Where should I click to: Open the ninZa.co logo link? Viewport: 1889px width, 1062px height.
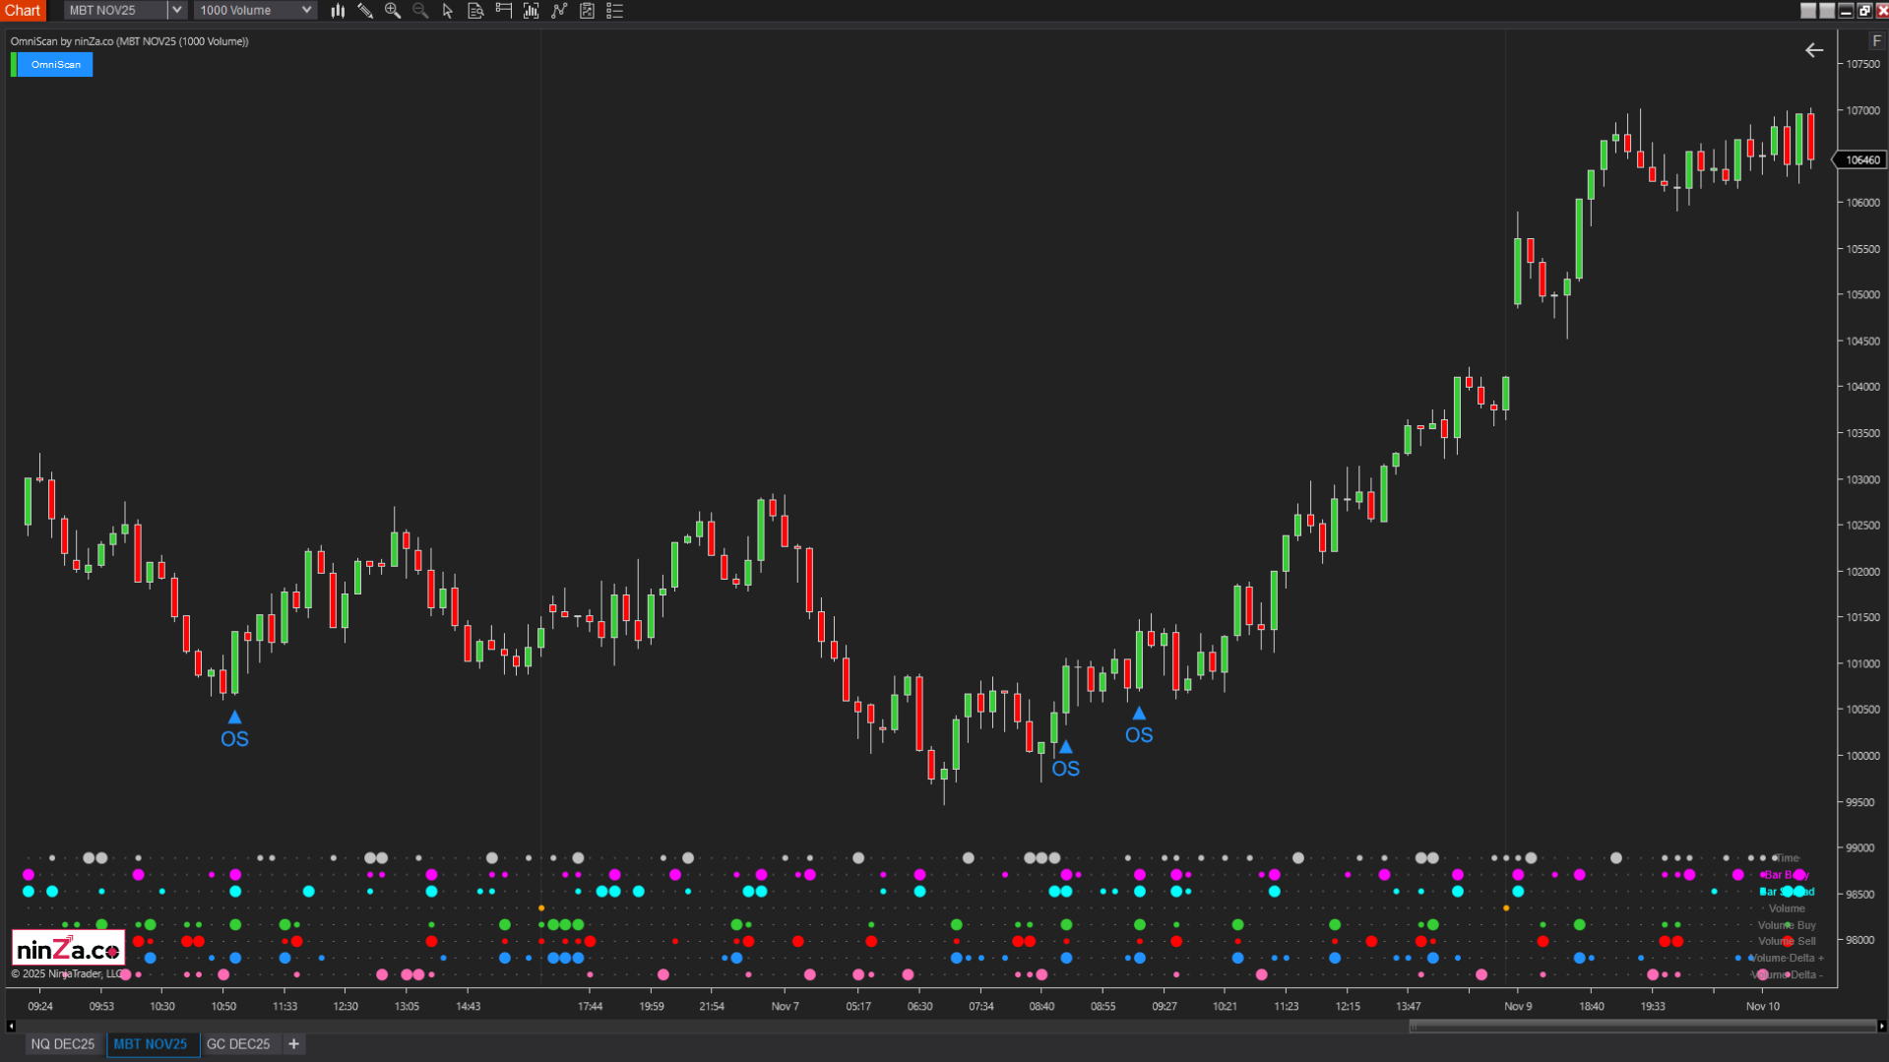pos(66,947)
